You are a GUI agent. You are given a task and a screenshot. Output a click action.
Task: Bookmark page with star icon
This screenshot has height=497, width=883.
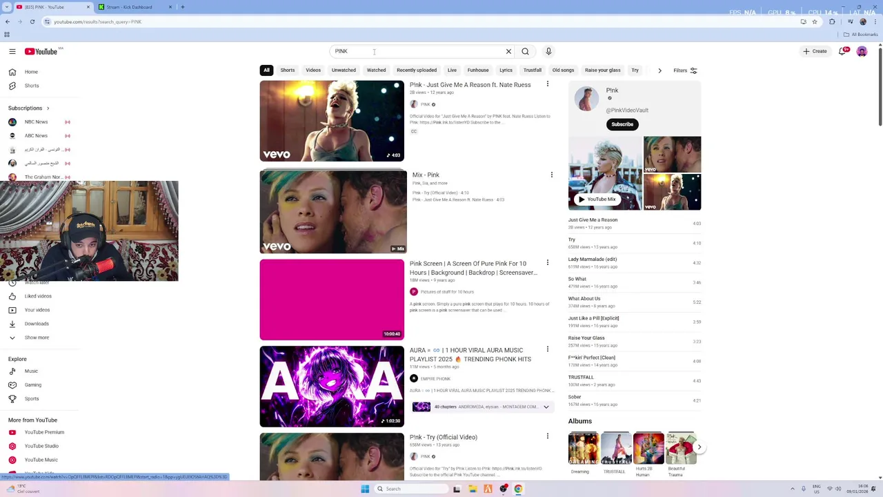click(815, 21)
